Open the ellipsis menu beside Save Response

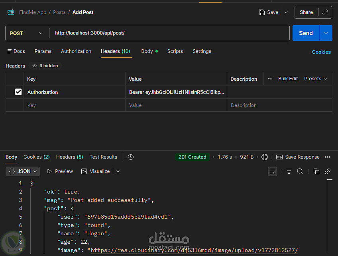pyautogui.click(x=328, y=157)
